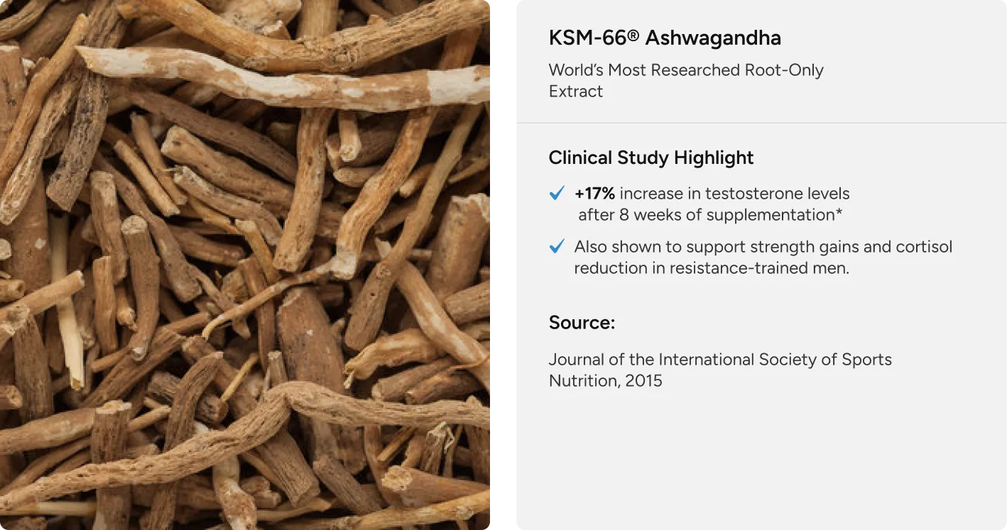Click the divider line under the header
This screenshot has width=1007, height=530.
[761, 123]
